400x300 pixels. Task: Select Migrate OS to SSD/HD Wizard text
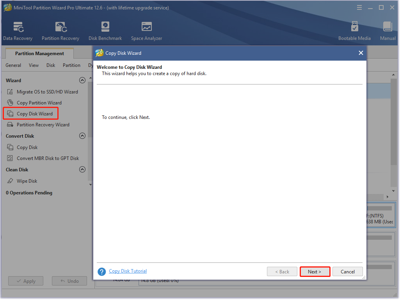(48, 92)
